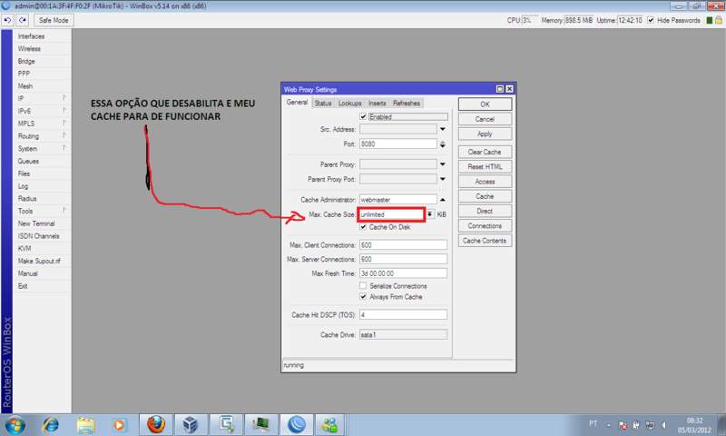The height and width of the screenshot is (436, 726).
Task: Switch to the Lookups tab
Action: (x=349, y=104)
